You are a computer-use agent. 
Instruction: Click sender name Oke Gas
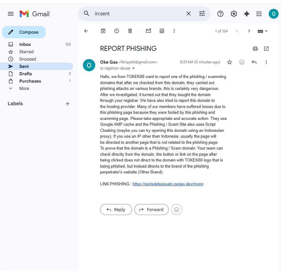(109, 62)
